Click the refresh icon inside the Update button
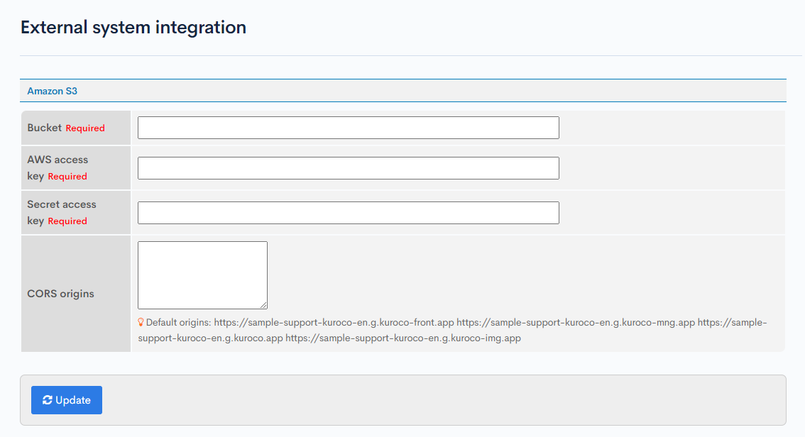The width and height of the screenshot is (805, 437). (47, 399)
